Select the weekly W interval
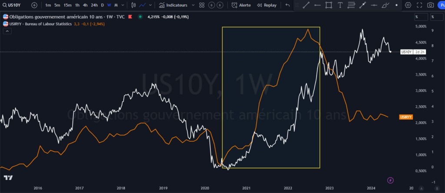Screen dimensions: 445x193 click(x=109, y=5)
